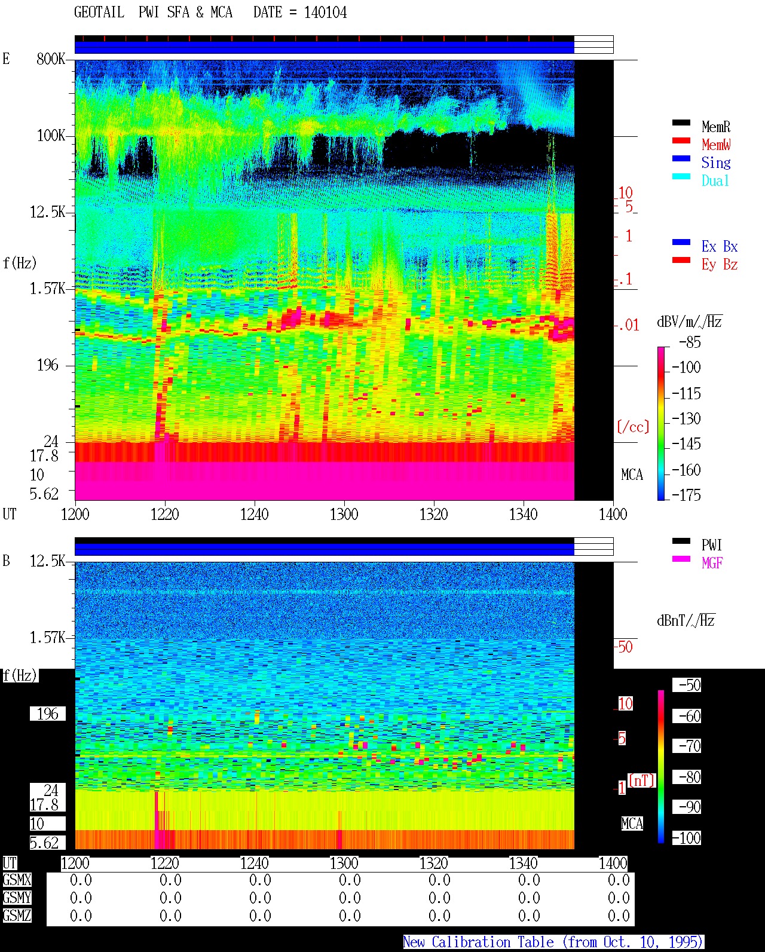Click the blue mode bar above B spectrogram

(x=325, y=549)
